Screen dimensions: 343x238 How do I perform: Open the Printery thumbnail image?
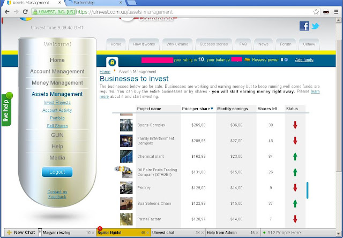[126, 188]
